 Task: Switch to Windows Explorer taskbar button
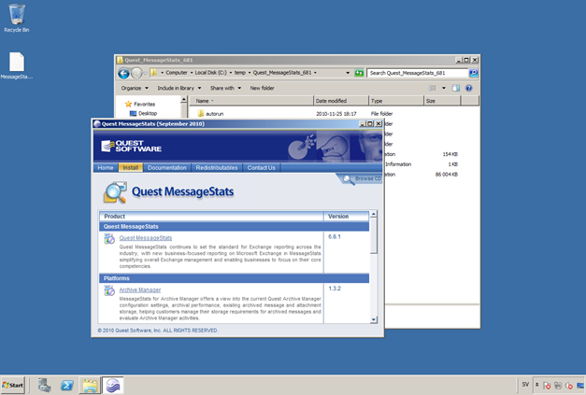[90, 386]
